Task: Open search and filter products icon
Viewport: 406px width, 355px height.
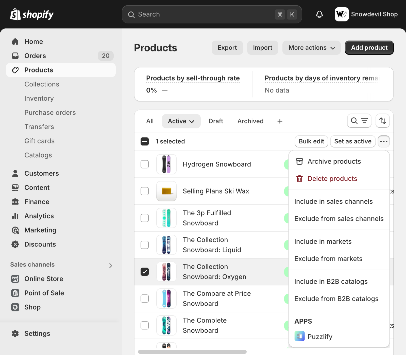Action: pyautogui.click(x=359, y=121)
